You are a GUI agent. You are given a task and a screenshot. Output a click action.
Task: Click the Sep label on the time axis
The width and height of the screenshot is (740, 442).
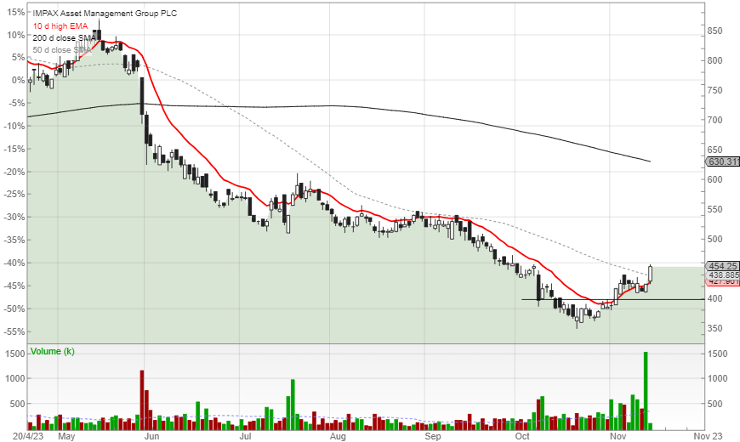pyautogui.click(x=433, y=436)
